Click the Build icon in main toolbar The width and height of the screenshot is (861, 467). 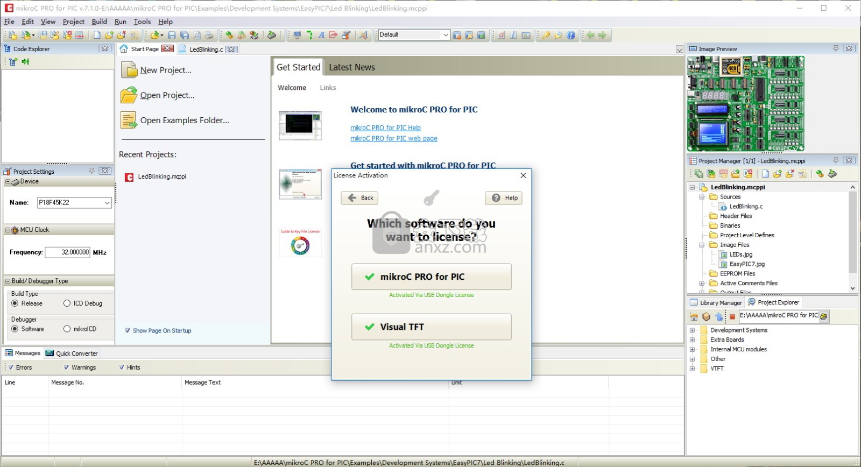click(229, 36)
